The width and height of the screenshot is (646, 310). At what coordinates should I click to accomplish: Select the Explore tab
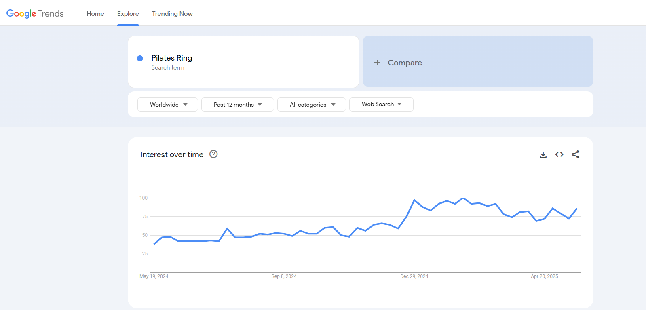click(128, 14)
